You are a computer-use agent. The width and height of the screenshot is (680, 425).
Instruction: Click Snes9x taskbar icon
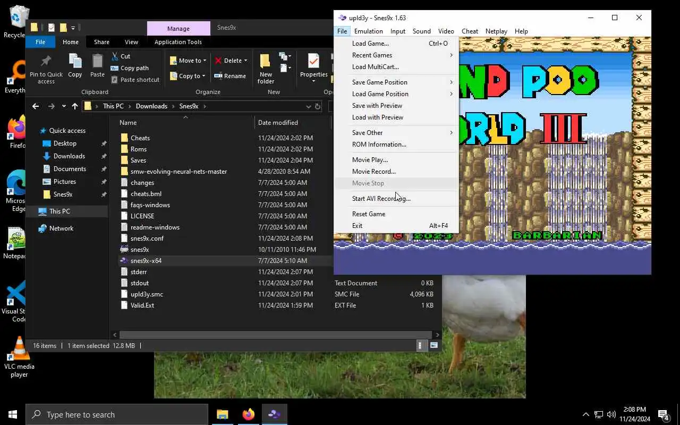tap(274, 414)
